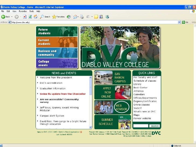Print the page with printer icon
The height and width of the screenshot is (147, 196).
click(x=82, y=17)
